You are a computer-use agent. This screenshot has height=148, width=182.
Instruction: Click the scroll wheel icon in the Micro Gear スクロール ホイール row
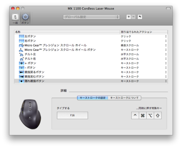21,45
